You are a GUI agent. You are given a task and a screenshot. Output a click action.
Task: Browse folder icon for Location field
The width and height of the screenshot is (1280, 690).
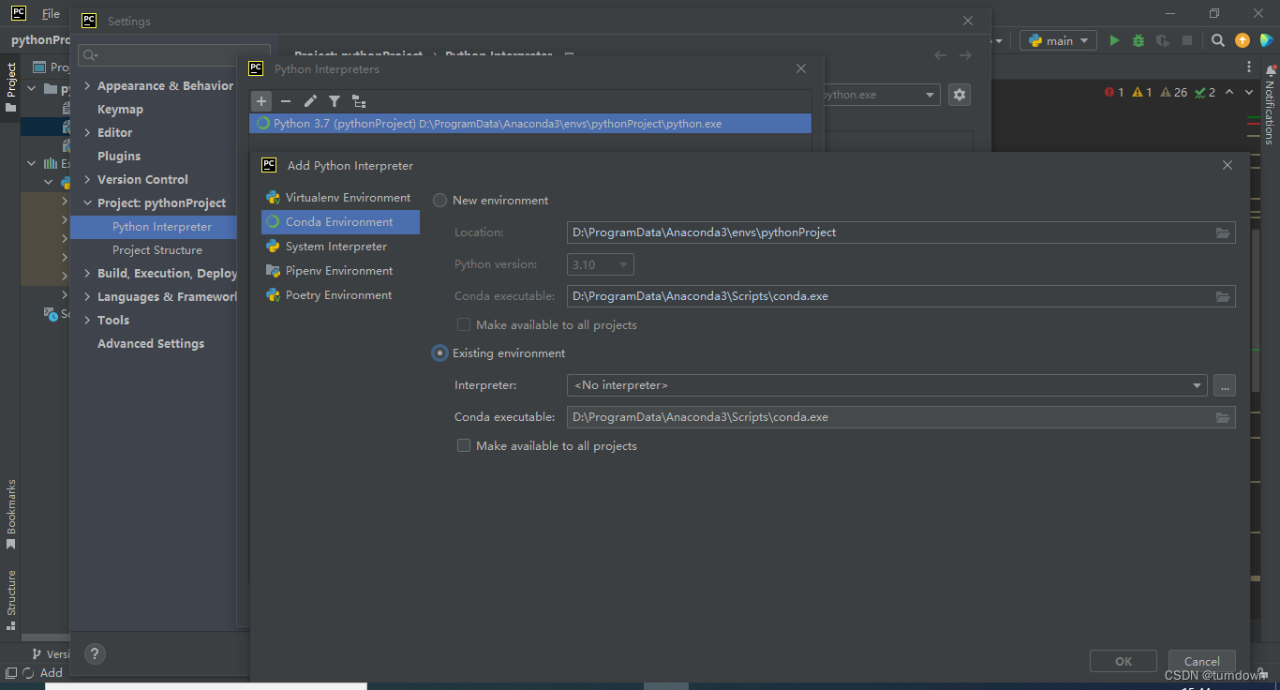(1223, 232)
